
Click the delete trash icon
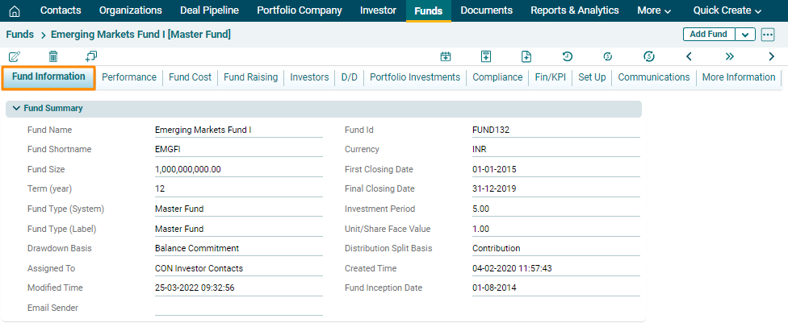53,56
